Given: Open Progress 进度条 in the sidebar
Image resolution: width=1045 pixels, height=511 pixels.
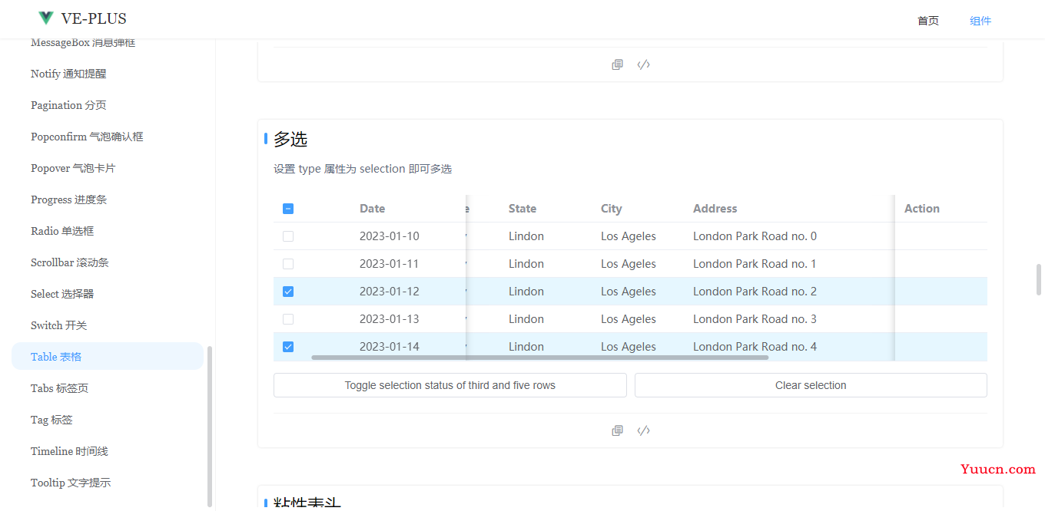Looking at the screenshot, I should click(x=68, y=199).
